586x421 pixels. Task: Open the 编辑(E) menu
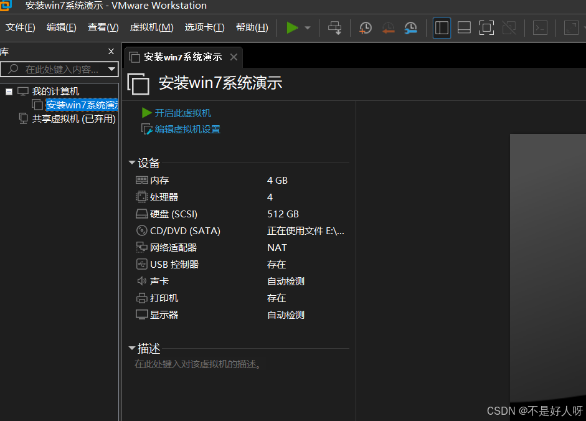pyautogui.click(x=61, y=27)
